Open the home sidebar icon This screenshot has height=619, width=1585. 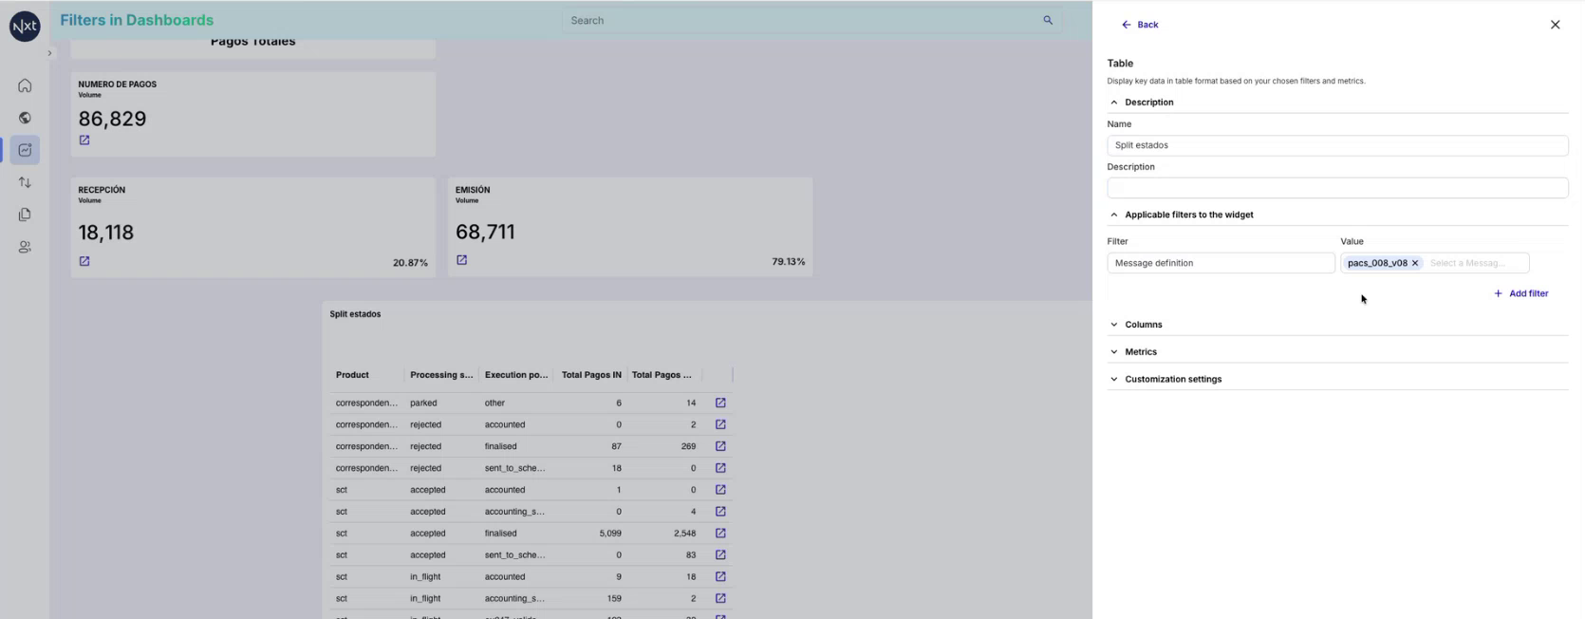(x=25, y=85)
